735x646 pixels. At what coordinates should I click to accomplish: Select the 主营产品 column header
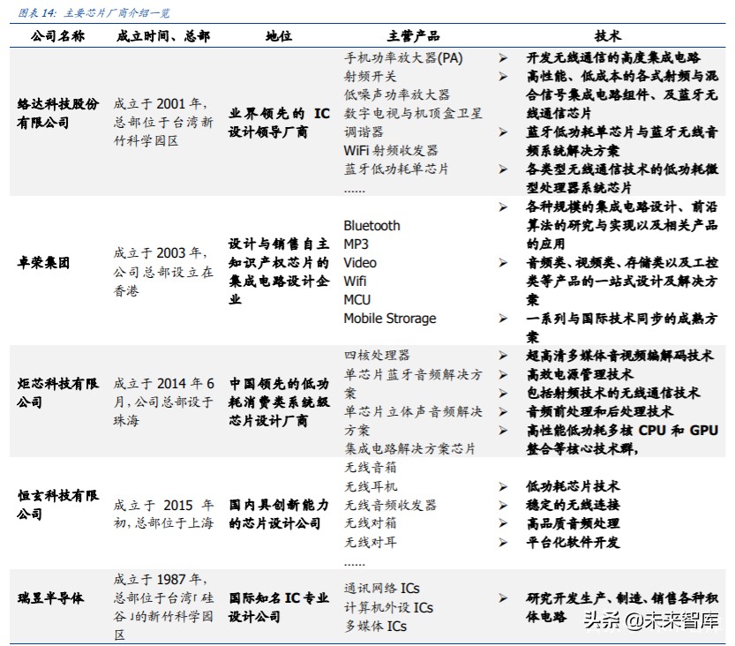[413, 36]
